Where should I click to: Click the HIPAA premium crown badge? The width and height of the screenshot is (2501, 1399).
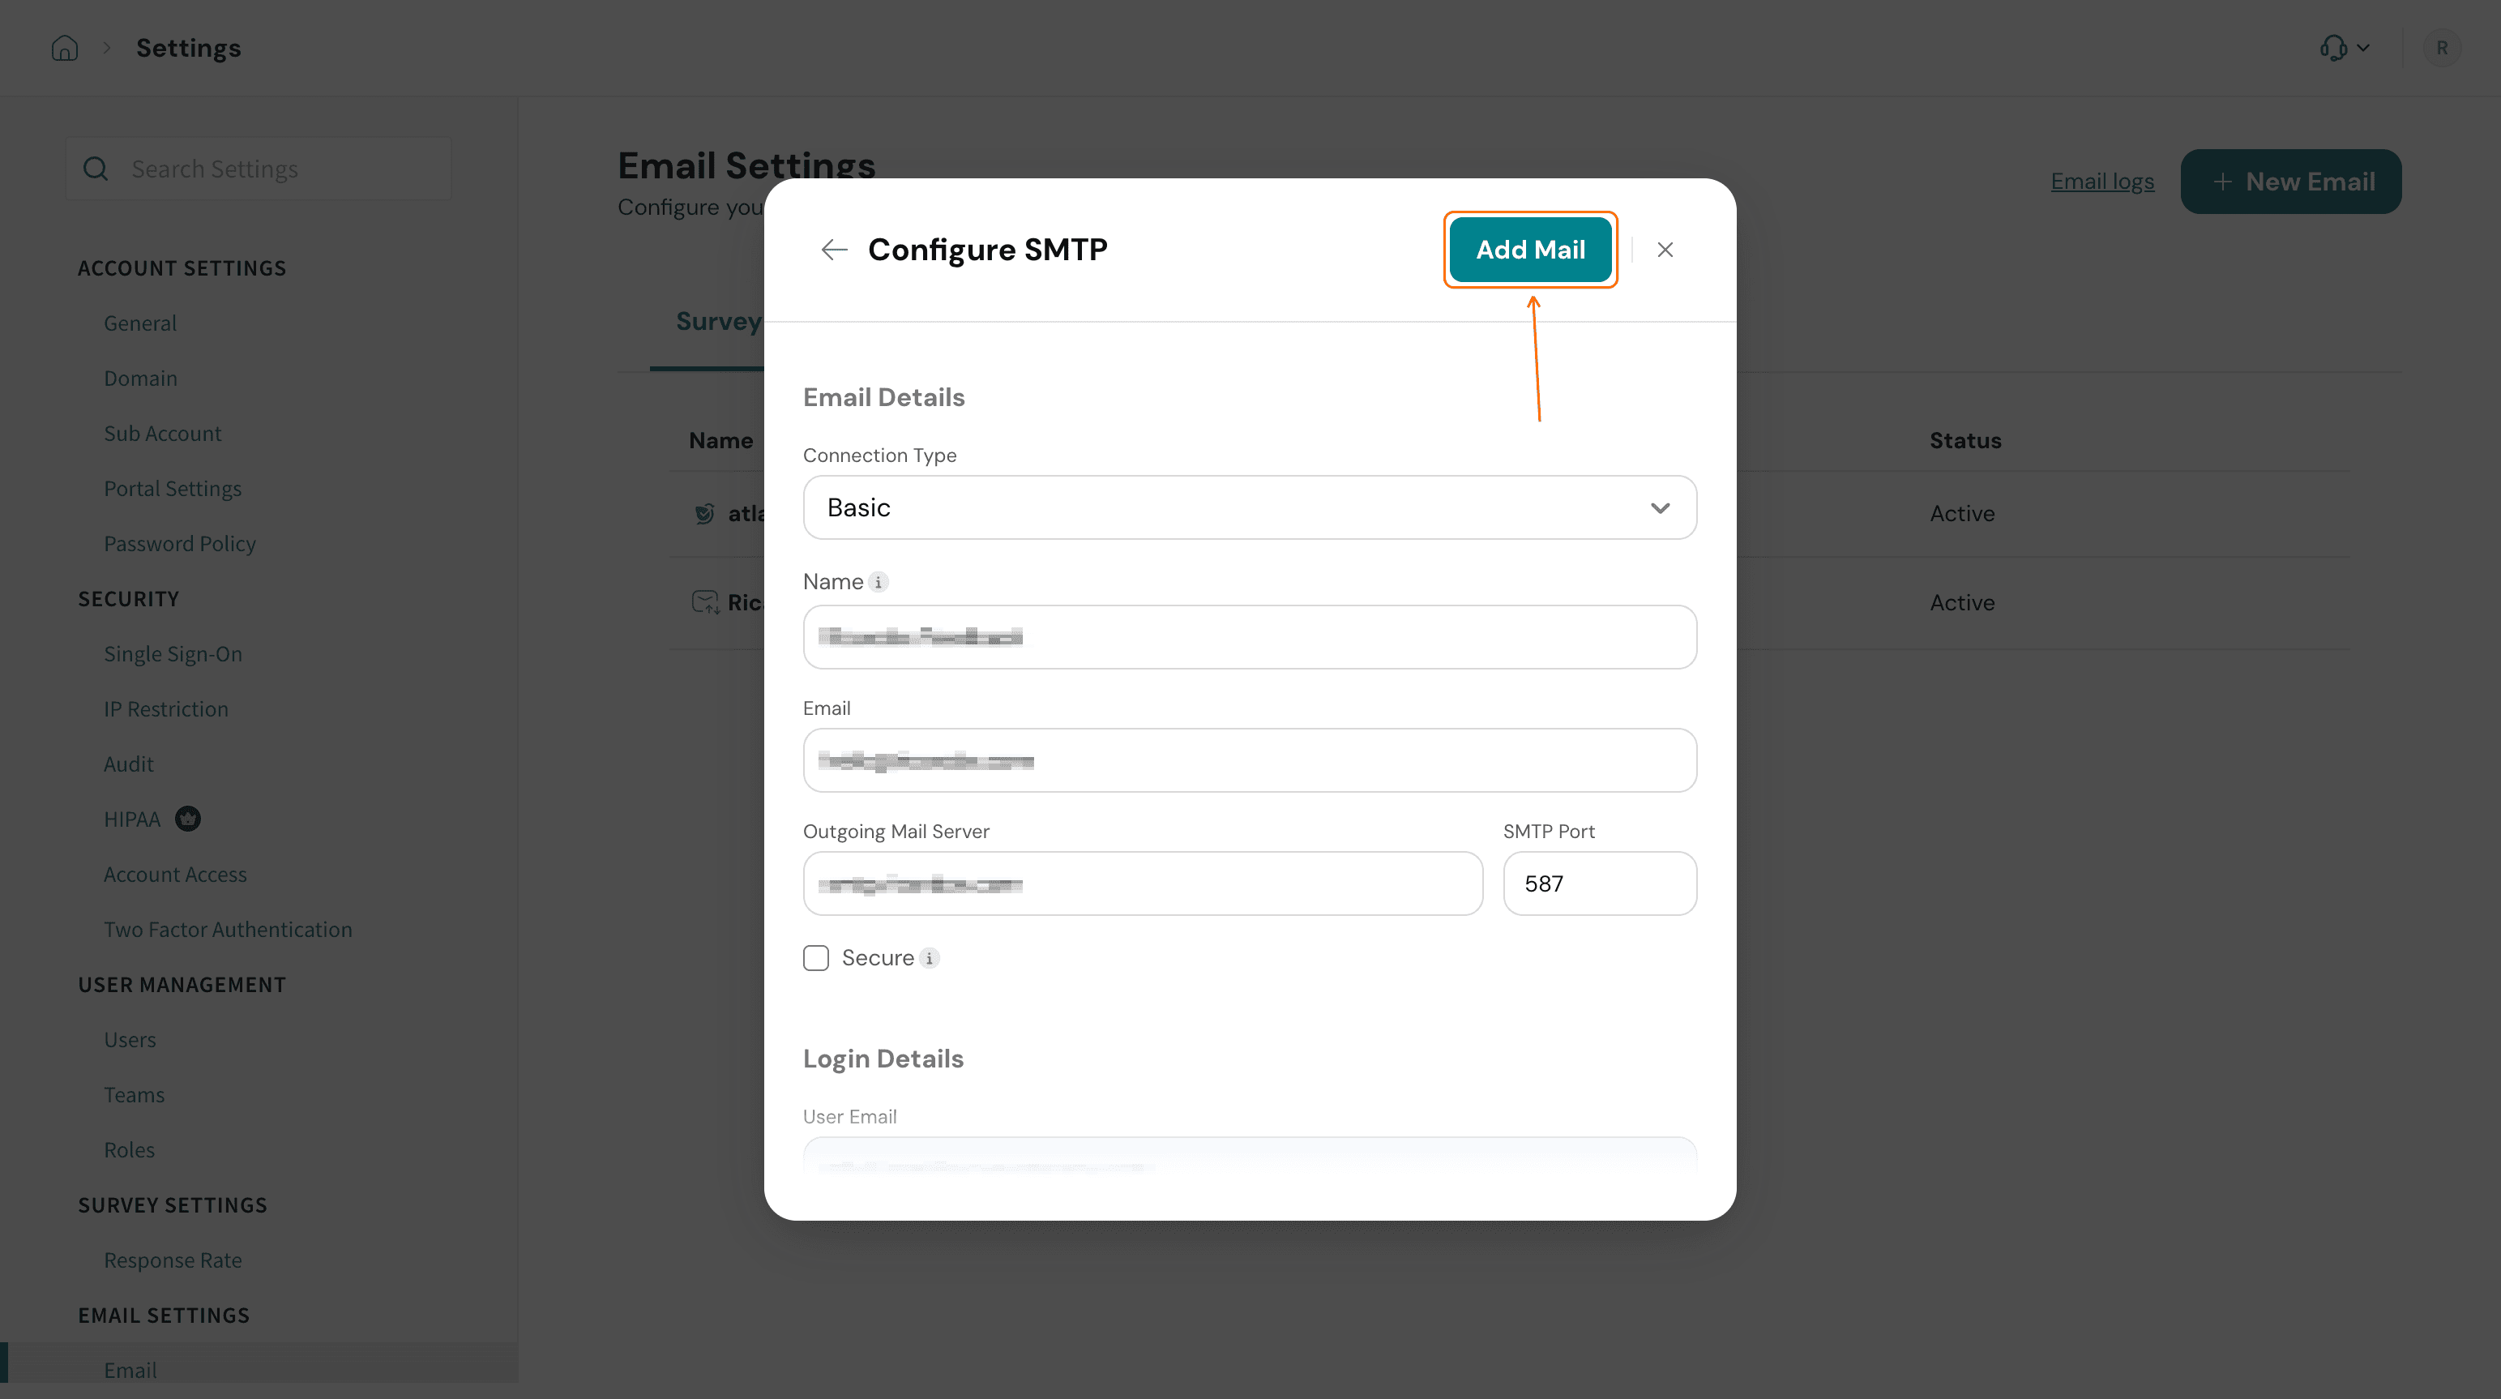(187, 819)
